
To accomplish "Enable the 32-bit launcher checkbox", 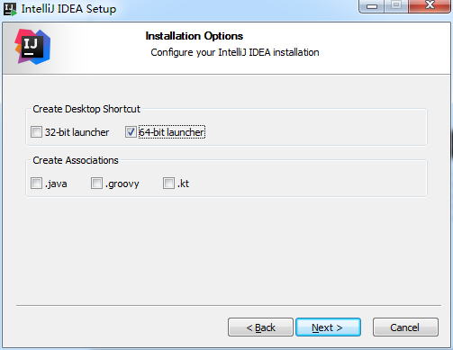I will coord(36,132).
